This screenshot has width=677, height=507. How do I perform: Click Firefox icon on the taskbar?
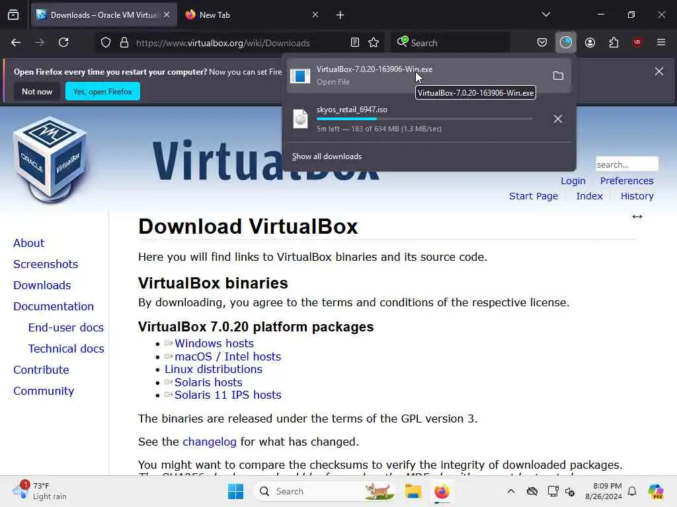click(442, 491)
